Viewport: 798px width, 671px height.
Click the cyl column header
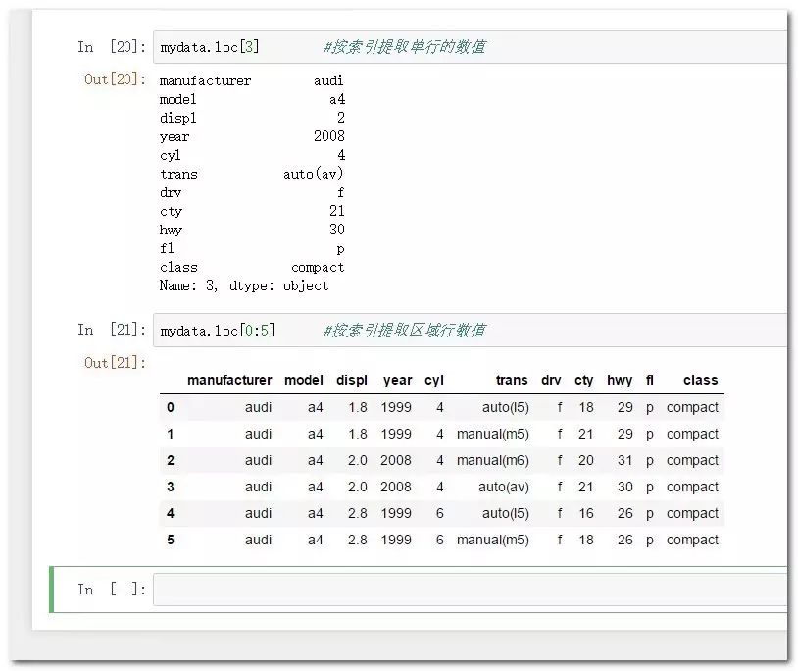click(434, 381)
